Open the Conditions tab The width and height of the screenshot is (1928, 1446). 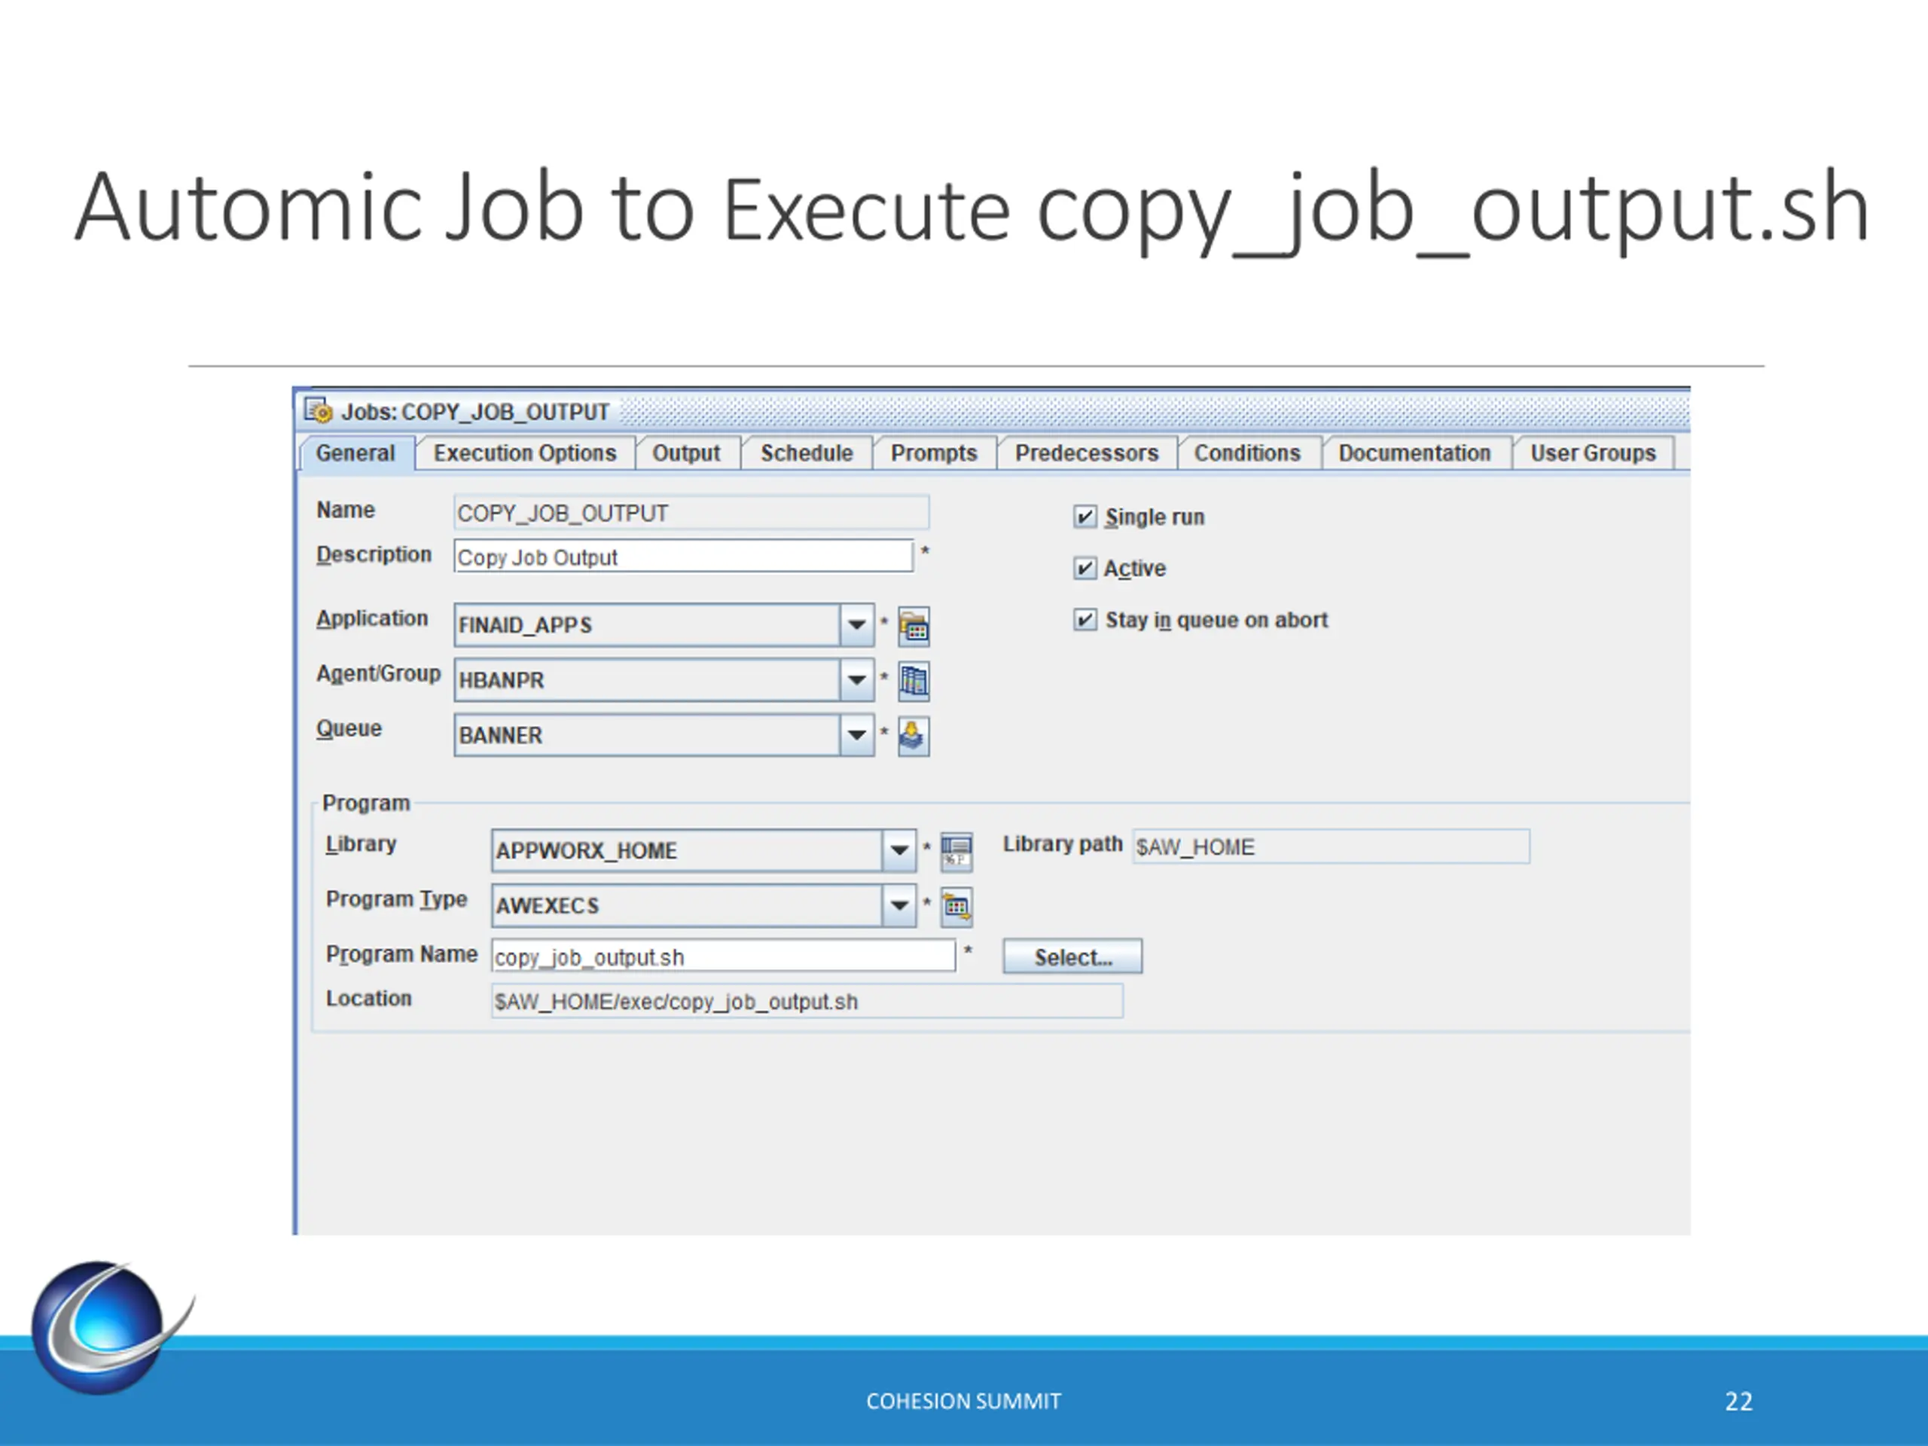click(x=1247, y=453)
